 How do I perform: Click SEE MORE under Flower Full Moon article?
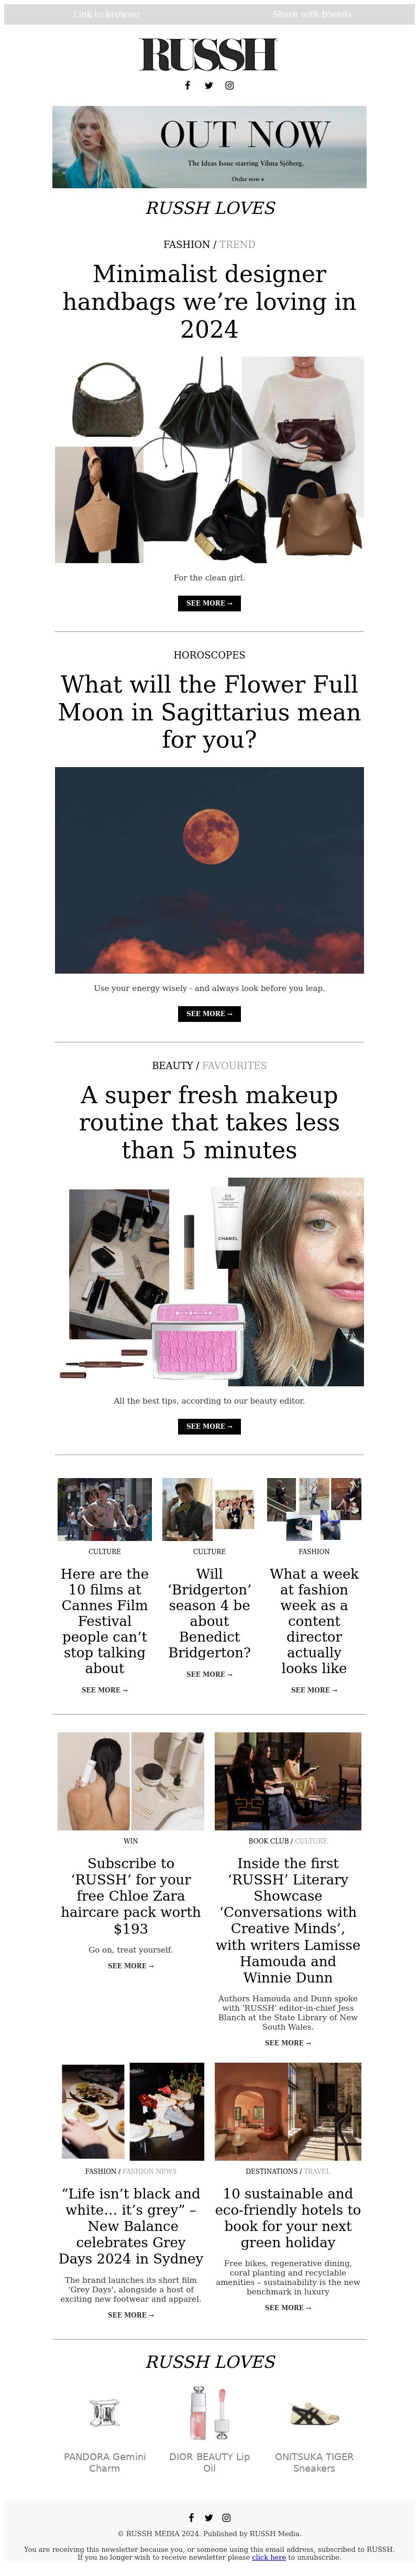click(209, 1013)
